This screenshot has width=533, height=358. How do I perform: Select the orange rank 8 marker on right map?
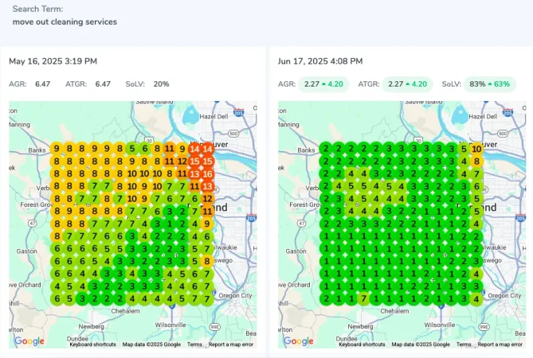[476, 161]
